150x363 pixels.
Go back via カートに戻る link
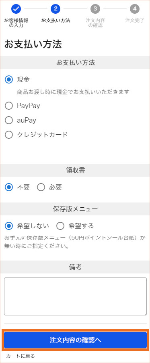[x=21, y=356]
